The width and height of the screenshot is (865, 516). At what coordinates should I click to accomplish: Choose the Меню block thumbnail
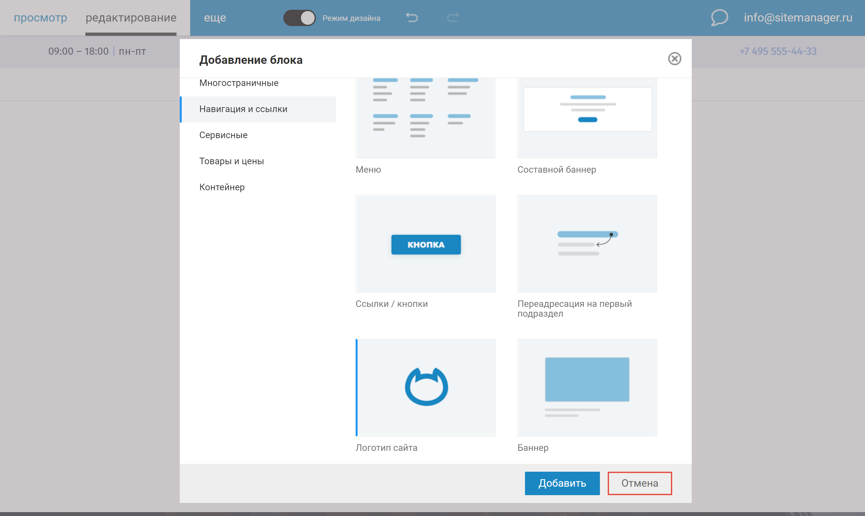(425, 118)
